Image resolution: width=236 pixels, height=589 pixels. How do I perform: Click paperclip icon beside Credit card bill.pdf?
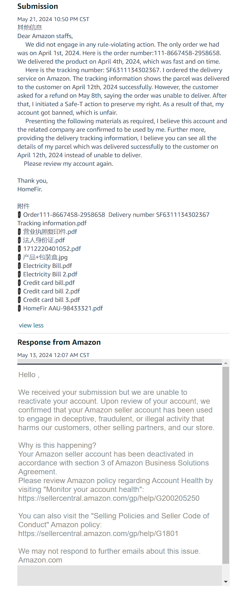(x=19, y=283)
